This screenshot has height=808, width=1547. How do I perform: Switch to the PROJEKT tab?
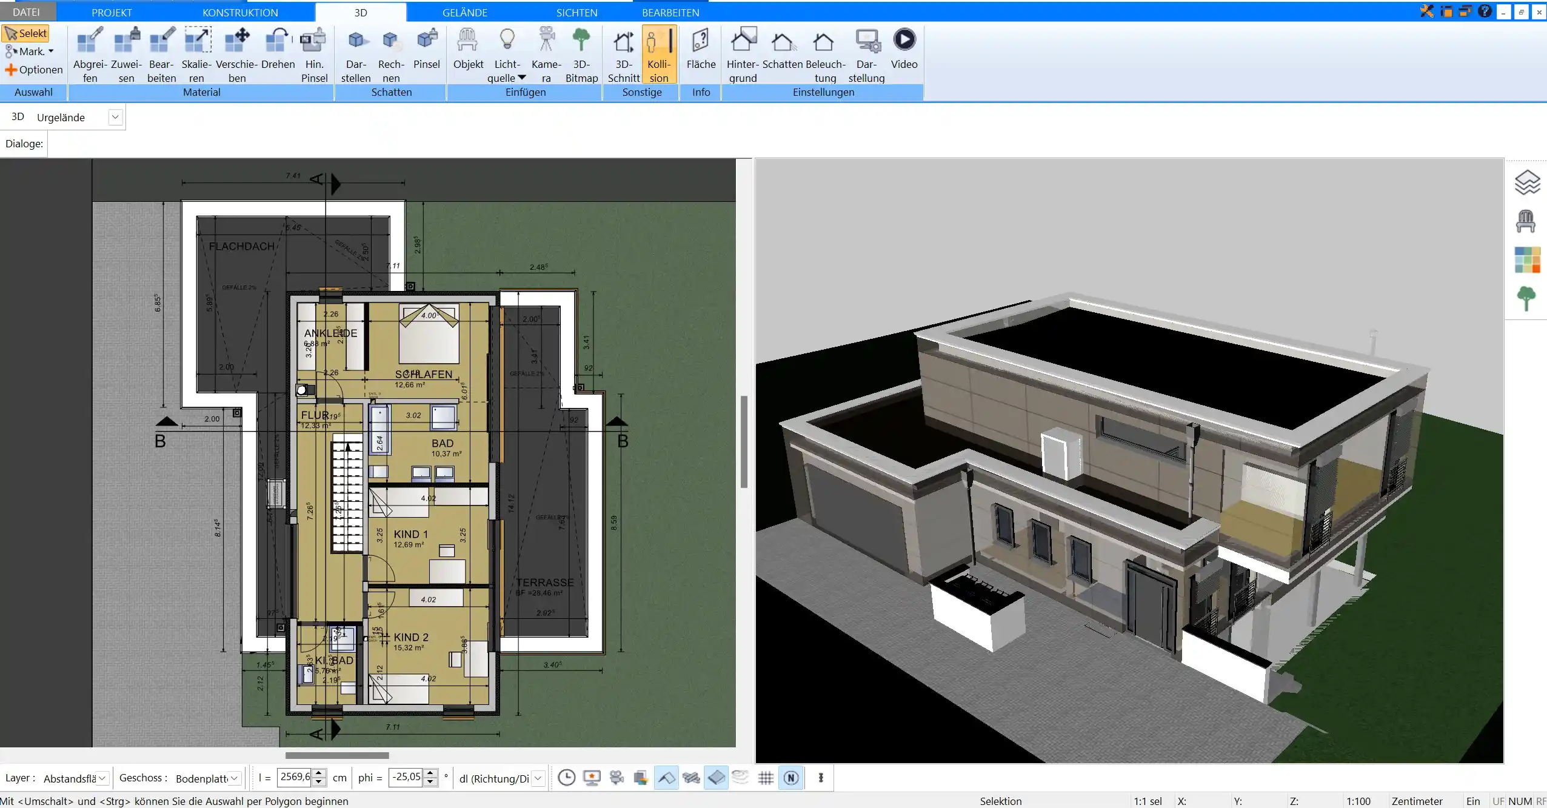point(112,12)
